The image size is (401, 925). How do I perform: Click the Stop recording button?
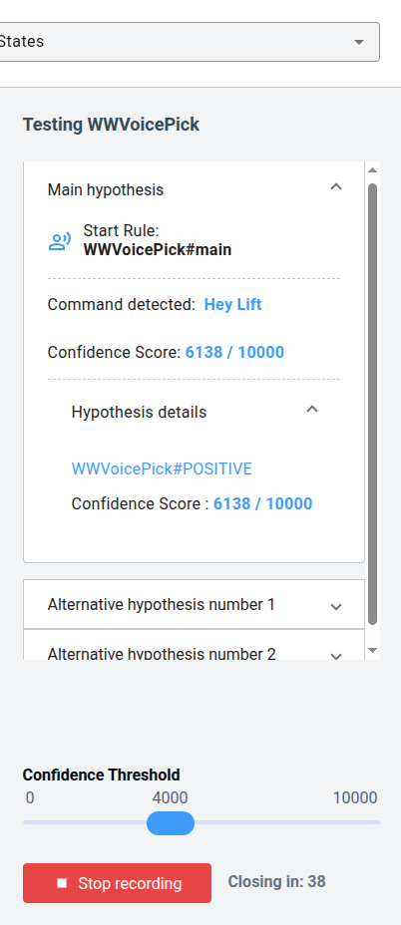tap(117, 883)
